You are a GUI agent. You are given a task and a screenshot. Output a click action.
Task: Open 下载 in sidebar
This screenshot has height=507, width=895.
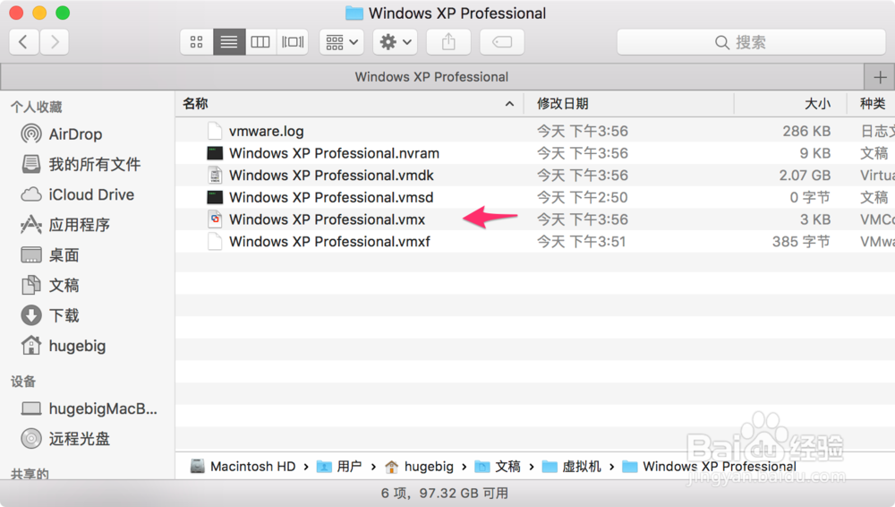click(64, 315)
